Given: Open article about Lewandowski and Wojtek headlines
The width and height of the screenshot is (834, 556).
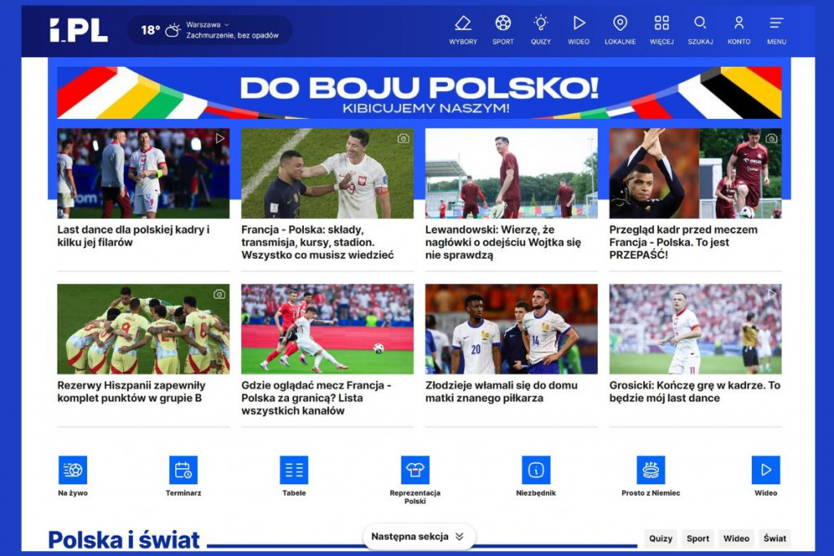Looking at the screenshot, I should point(503,242).
